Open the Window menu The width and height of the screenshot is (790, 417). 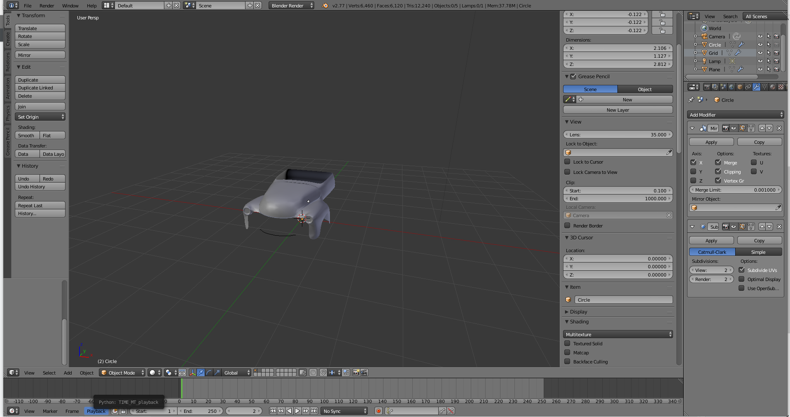coord(70,5)
